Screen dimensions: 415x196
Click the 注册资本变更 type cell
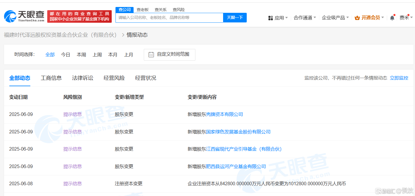[129, 183]
